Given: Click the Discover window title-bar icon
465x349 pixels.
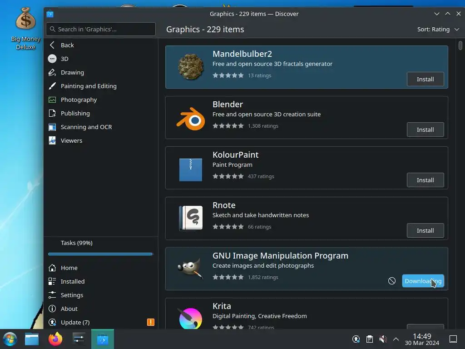Looking at the screenshot, I should 50,14.
